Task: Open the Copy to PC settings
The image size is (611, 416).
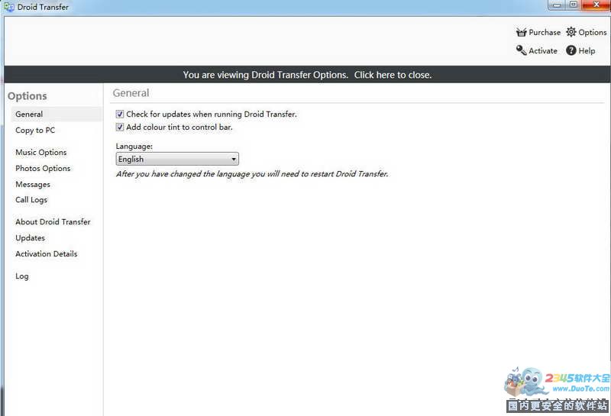Action: (35, 131)
